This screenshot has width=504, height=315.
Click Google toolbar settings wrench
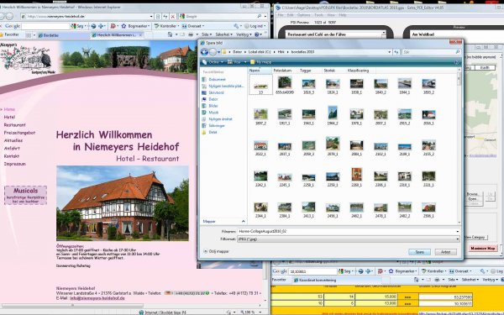pos(237,26)
